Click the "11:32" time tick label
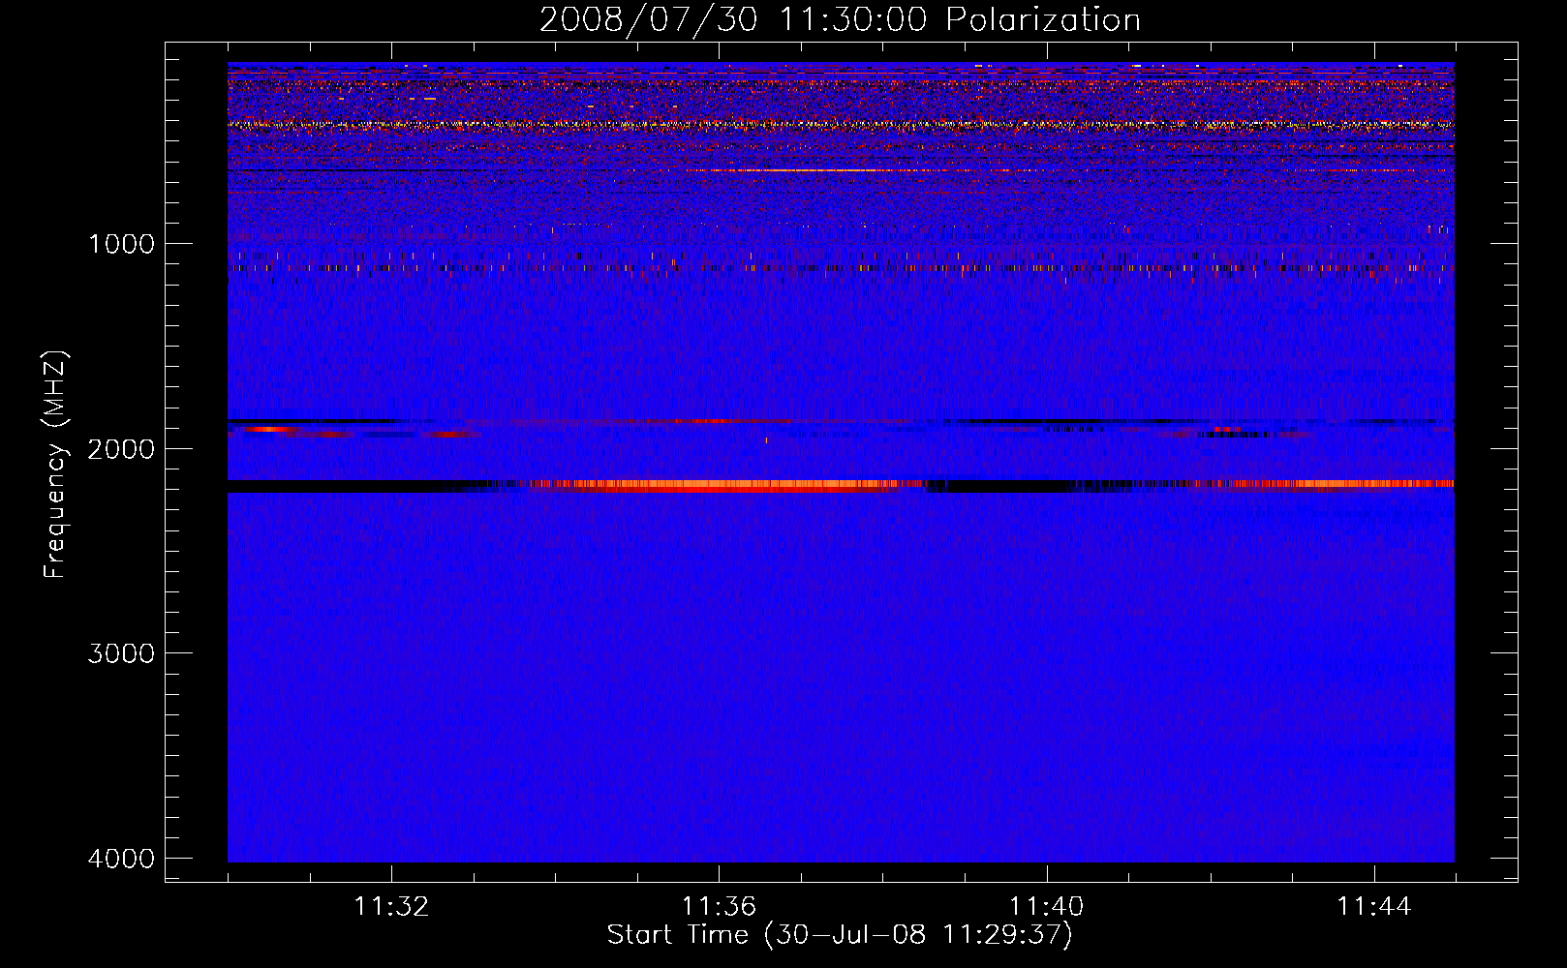Screen dimensions: 1567x968 click(x=391, y=907)
